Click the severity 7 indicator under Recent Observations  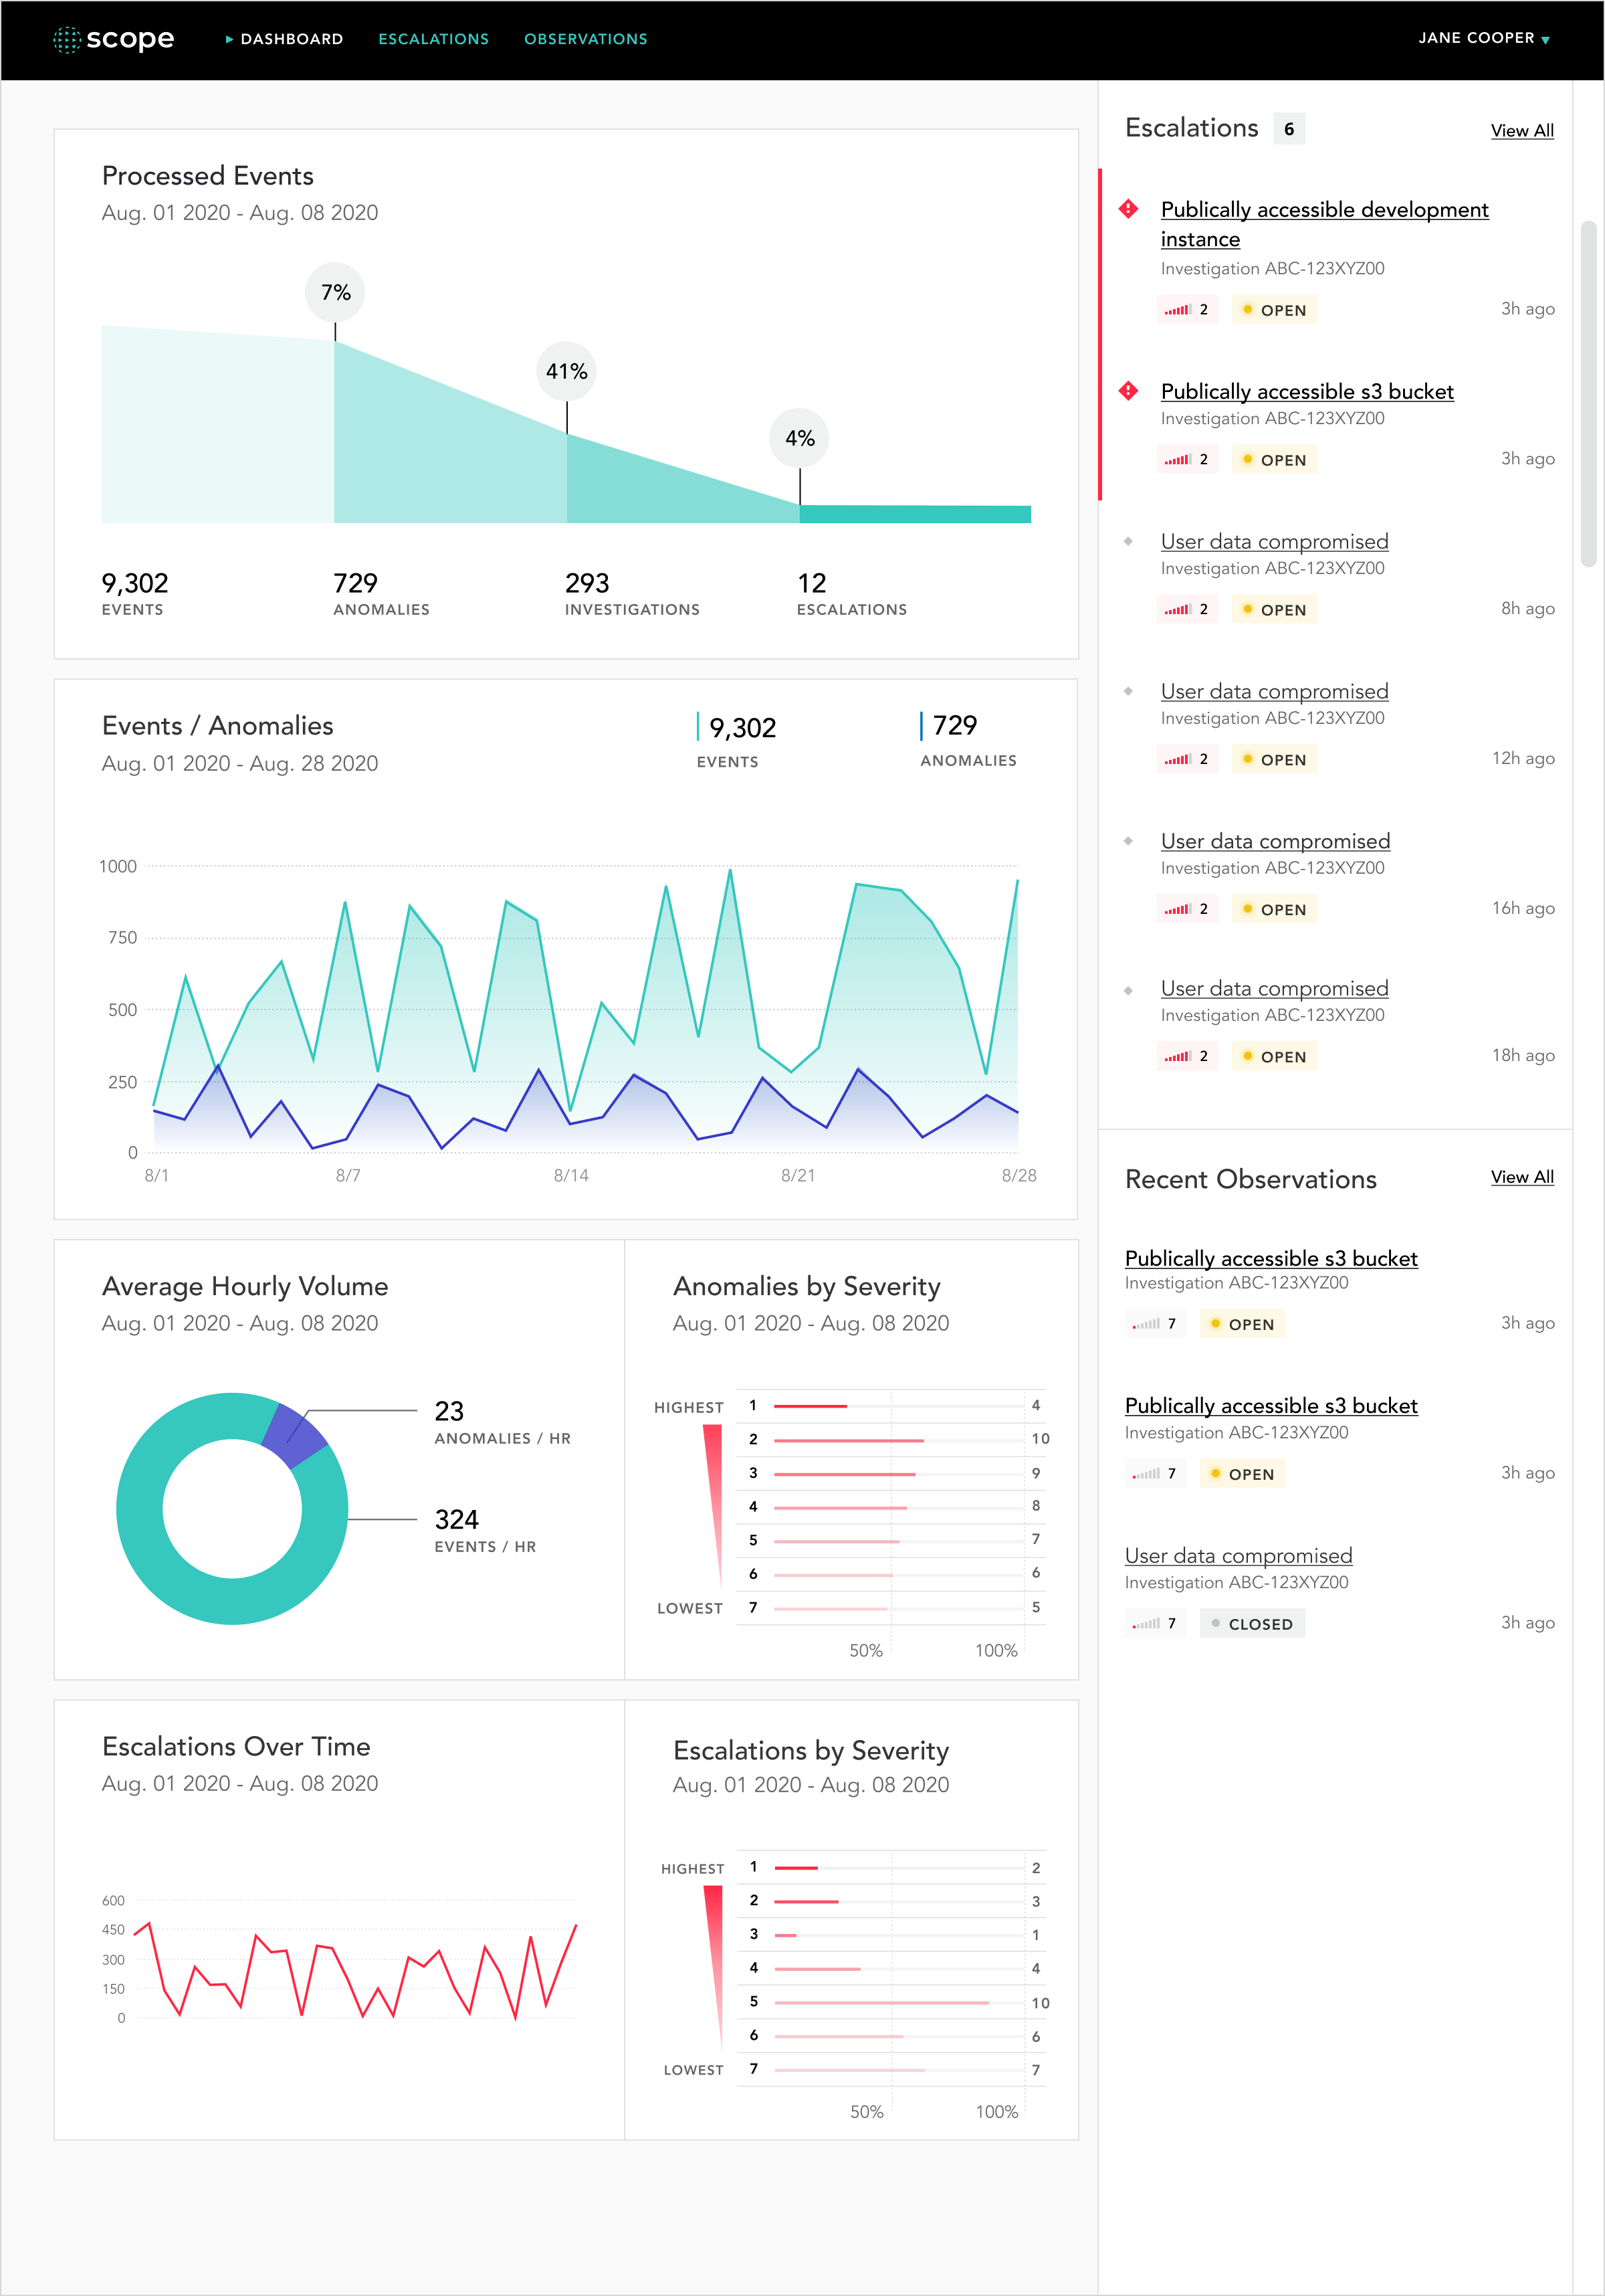click(x=1154, y=1323)
